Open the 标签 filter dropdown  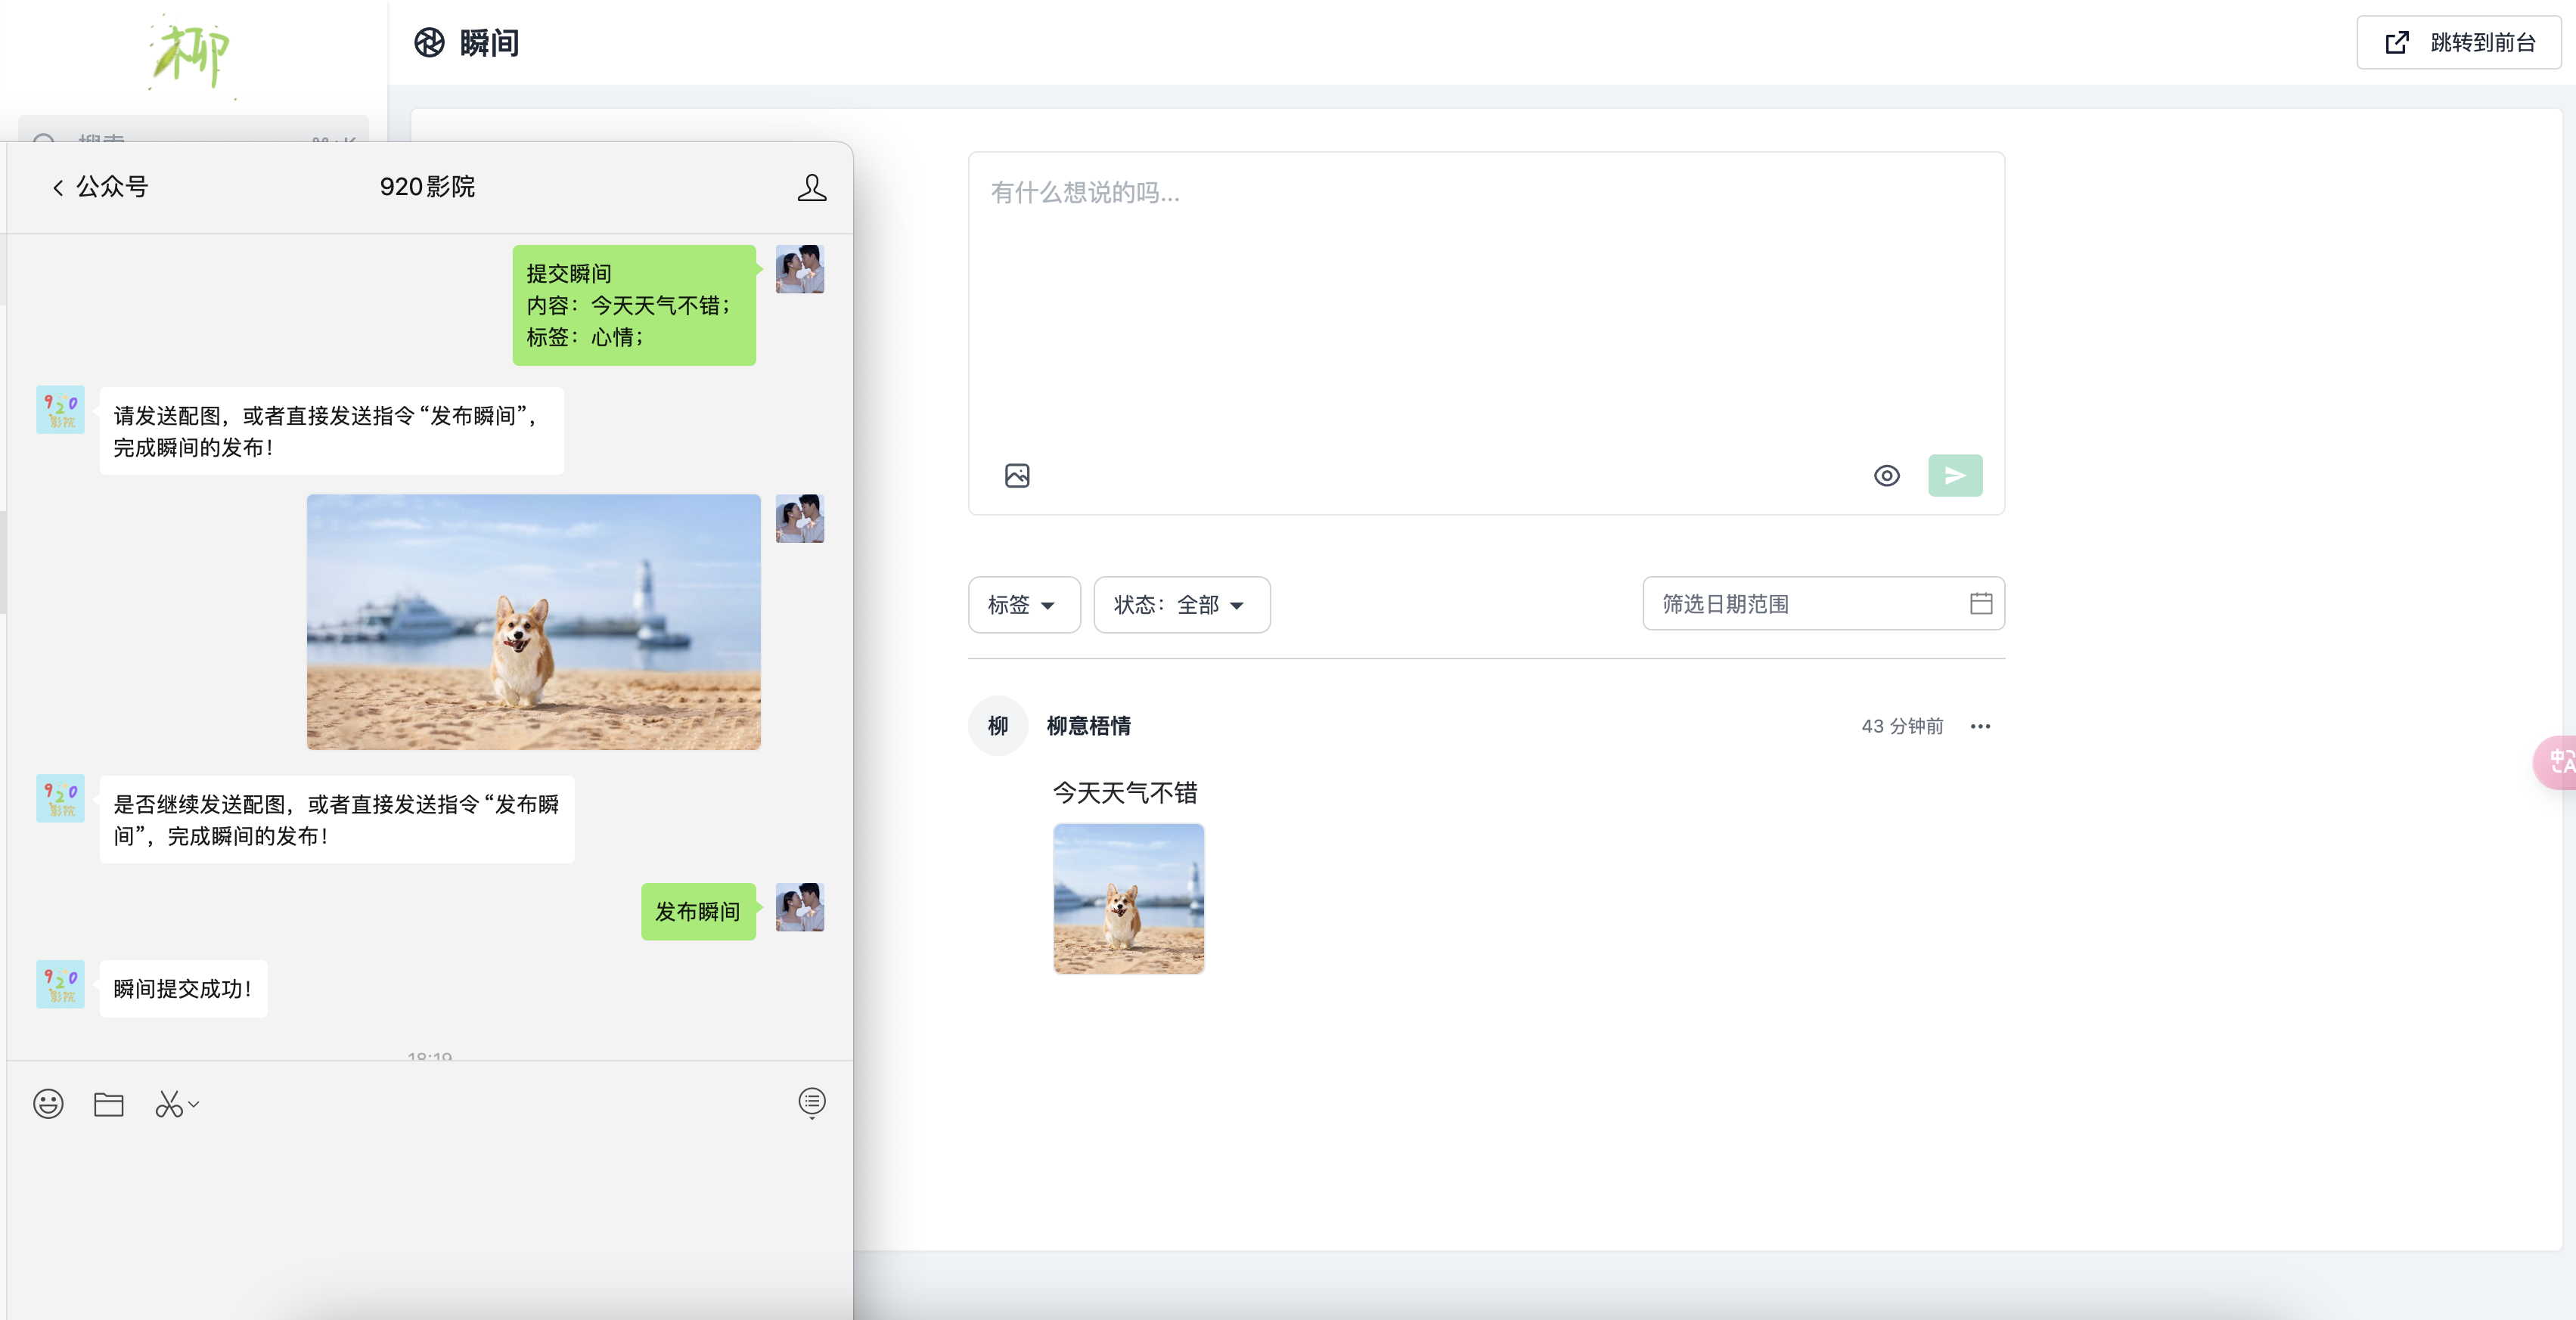[1023, 605]
